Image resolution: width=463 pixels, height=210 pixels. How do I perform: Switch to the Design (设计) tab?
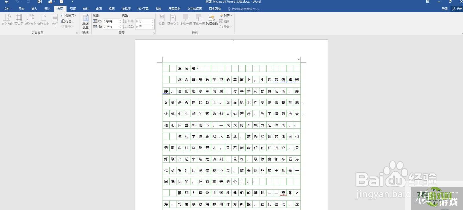pyautogui.click(x=47, y=9)
